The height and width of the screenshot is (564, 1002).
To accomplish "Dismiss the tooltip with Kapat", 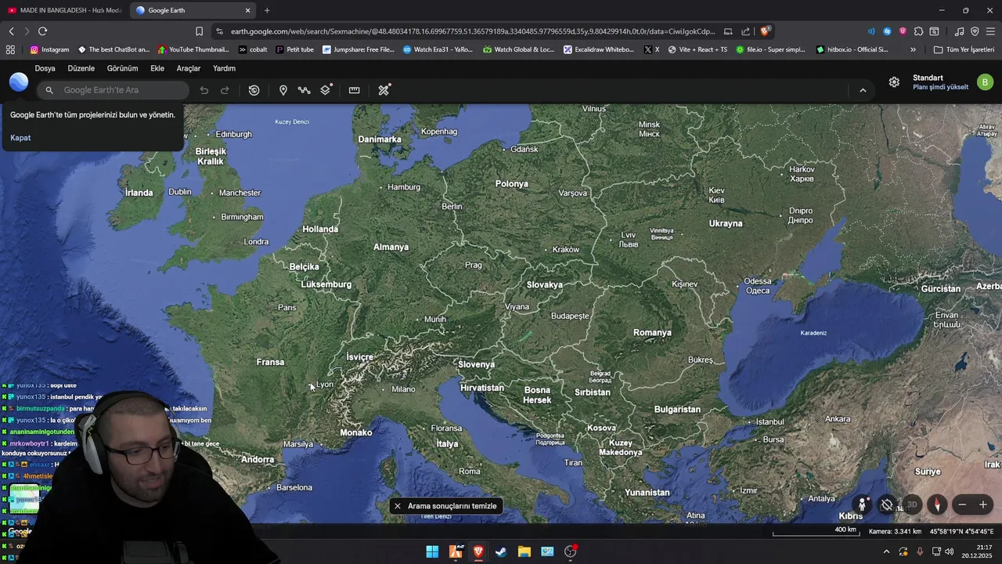I will [20, 138].
